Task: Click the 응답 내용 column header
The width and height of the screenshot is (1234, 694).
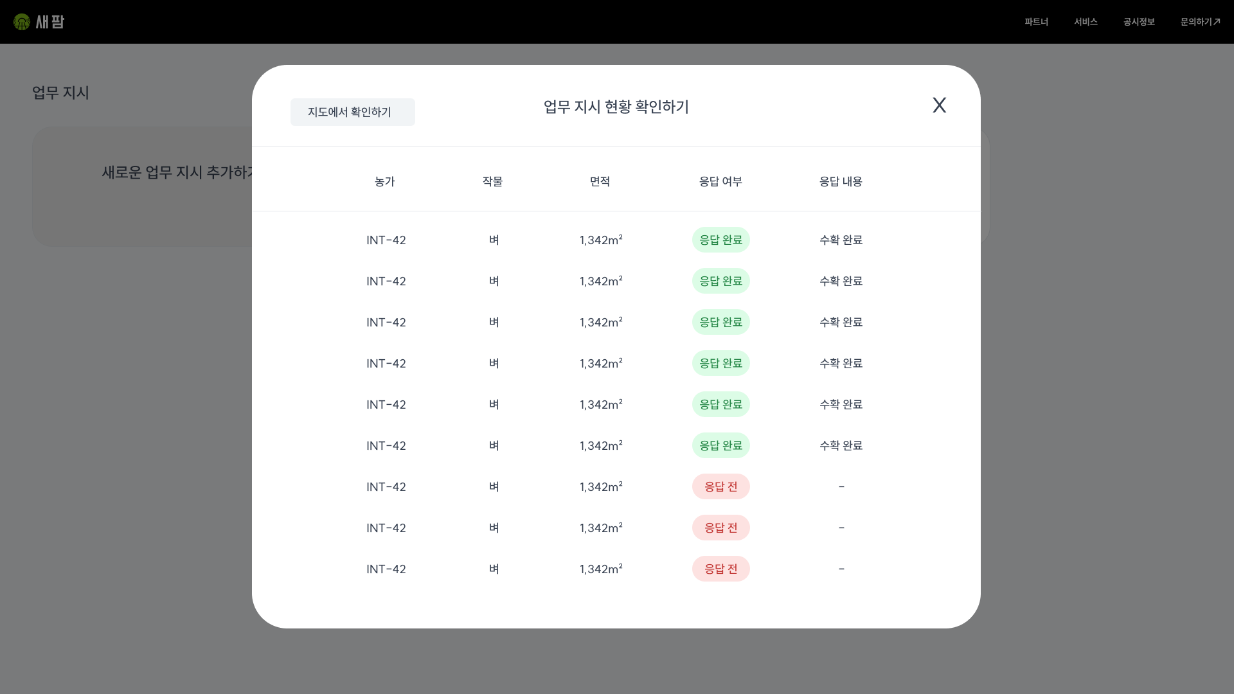Action: coord(841,181)
